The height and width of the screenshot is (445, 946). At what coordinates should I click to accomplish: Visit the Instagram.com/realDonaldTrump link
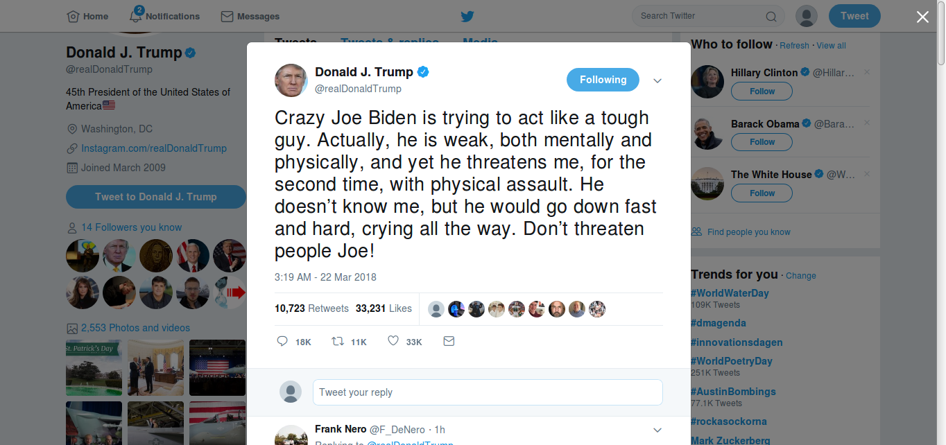153,148
